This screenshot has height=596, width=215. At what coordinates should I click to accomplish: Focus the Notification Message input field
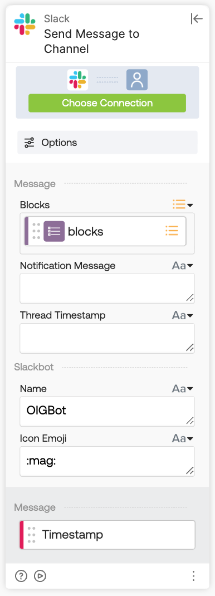tap(107, 289)
